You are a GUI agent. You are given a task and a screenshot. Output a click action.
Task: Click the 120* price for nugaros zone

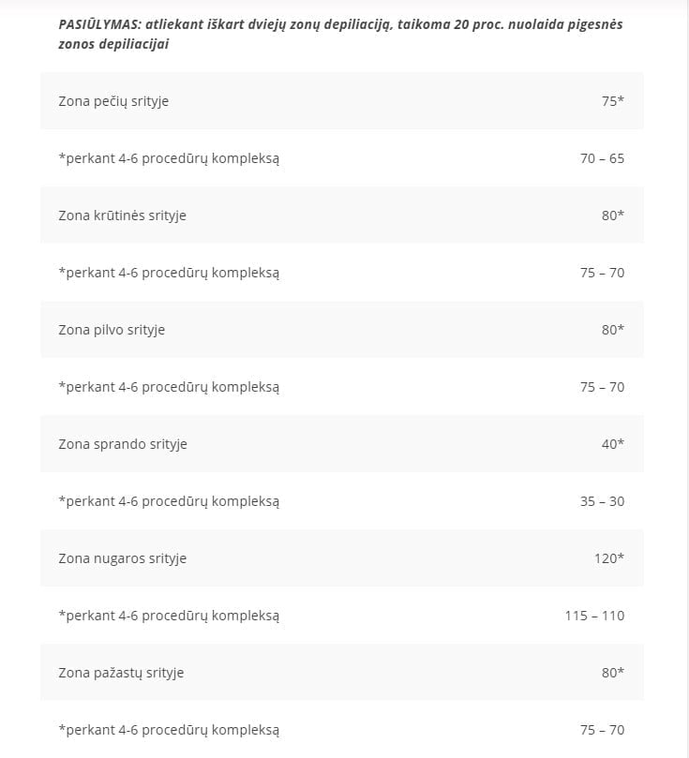click(609, 558)
